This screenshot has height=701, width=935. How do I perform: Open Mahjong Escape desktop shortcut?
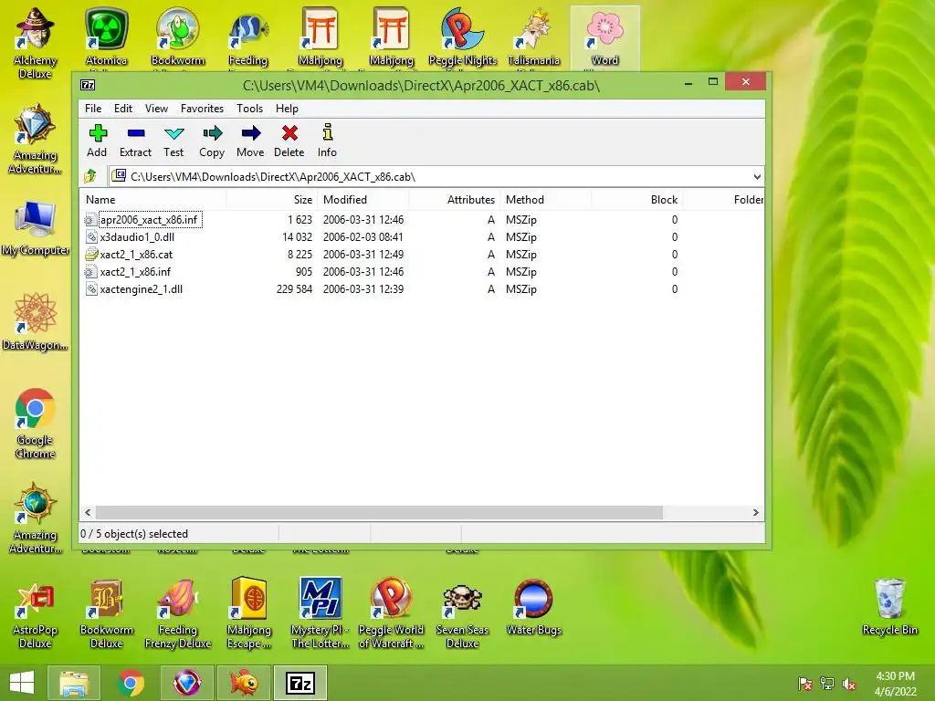[248, 614]
